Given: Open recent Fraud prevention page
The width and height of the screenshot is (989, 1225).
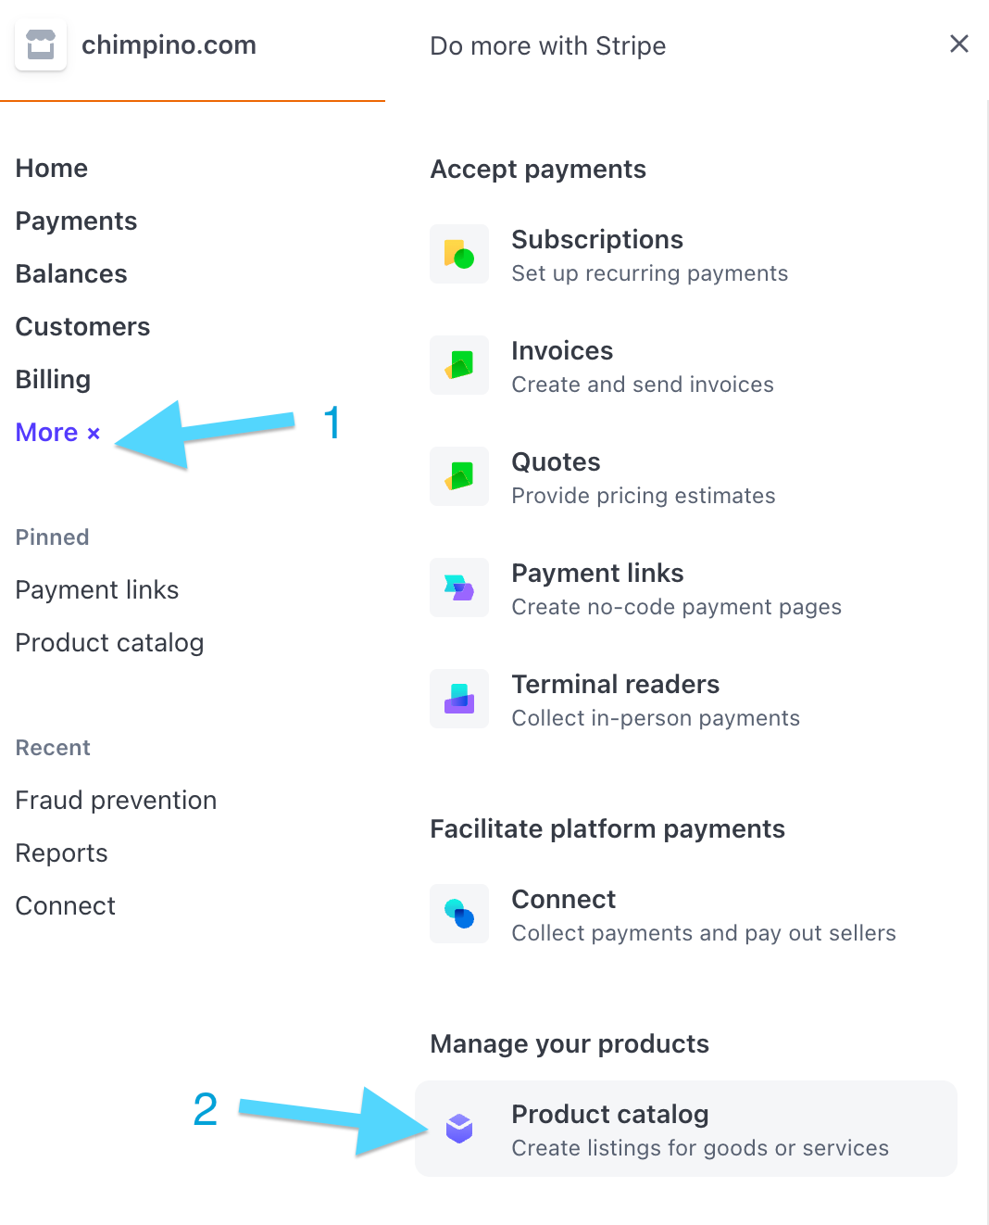Looking at the screenshot, I should pos(116,801).
